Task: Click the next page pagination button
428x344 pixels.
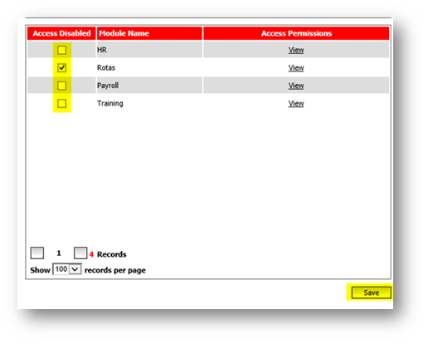Action: pyautogui.click(x=80, y=253)
